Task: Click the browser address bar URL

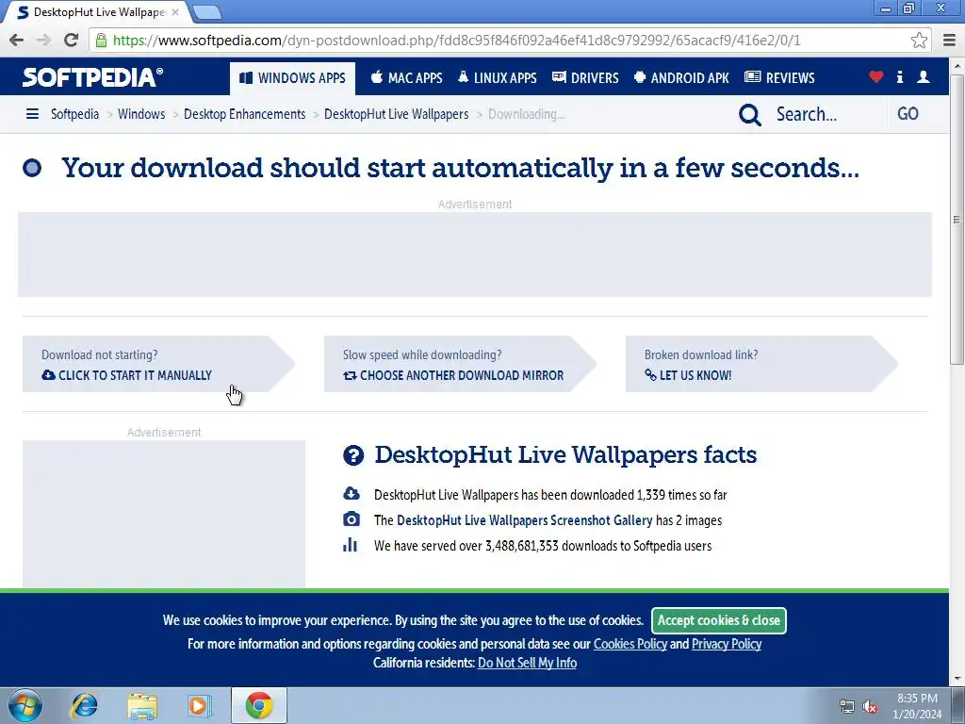Action: coord(457,41)
